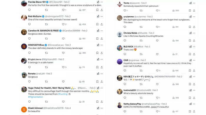Bookmark BLD NICK's Thats cool tweet
This screenshot has width=206, height=115.
click(190, 54)
